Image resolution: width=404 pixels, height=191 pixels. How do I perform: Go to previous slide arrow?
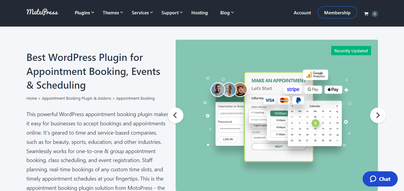176,115
